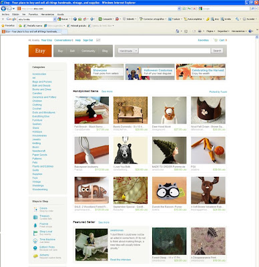
Task: Click the Treasury icon under Ways to Shop
Action: 35,217
